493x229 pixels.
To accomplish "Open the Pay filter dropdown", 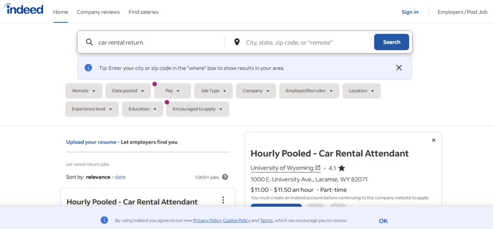I will (172, 91).
